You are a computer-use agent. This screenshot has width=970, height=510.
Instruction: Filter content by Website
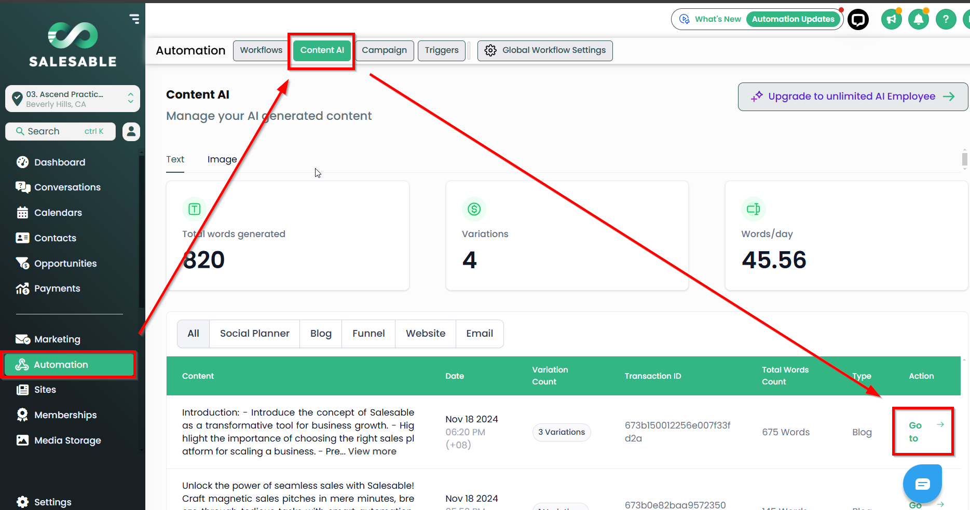pyautogui.click(x=426, y=334)
